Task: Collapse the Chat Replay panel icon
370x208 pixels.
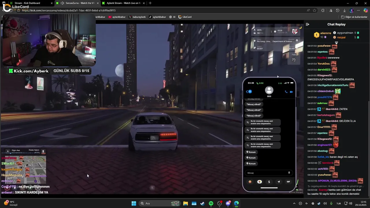Action: (x=307, y=24)
